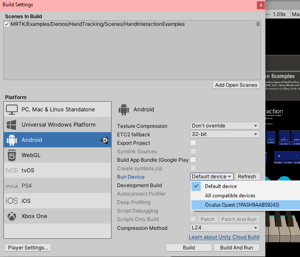Click the Xbox One platform icon
Screen dimensions: 300x257
pos(11,216)
